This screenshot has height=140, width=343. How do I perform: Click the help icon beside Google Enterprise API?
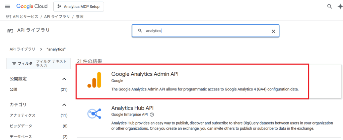(152, 115)
